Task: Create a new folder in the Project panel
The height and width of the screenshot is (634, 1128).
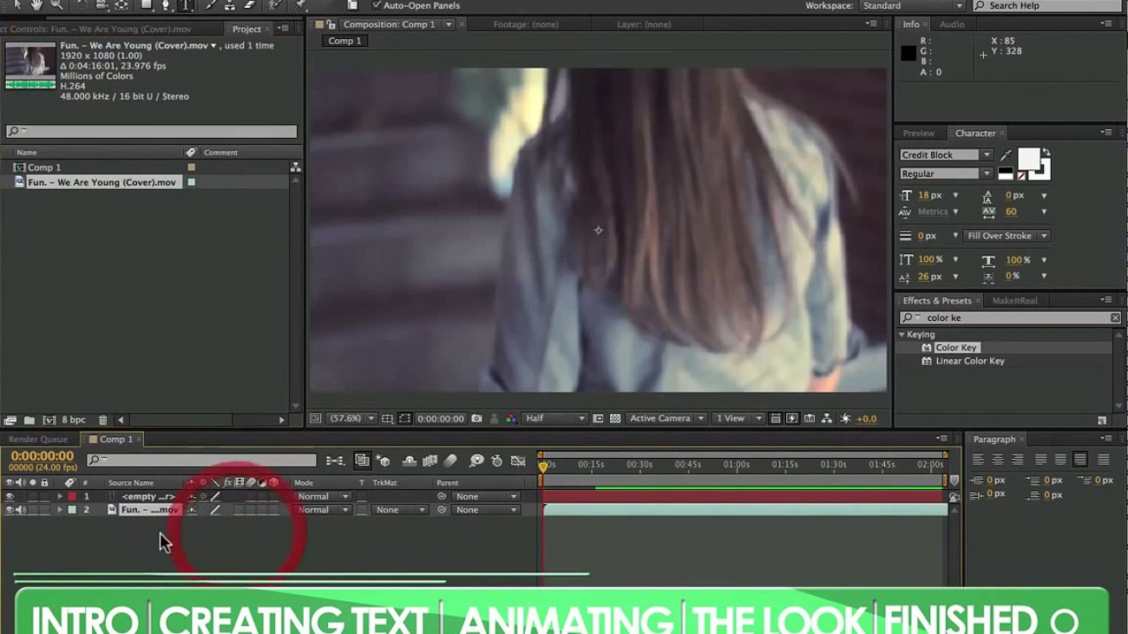Action: pyautogui.click(x=29, y=421)
